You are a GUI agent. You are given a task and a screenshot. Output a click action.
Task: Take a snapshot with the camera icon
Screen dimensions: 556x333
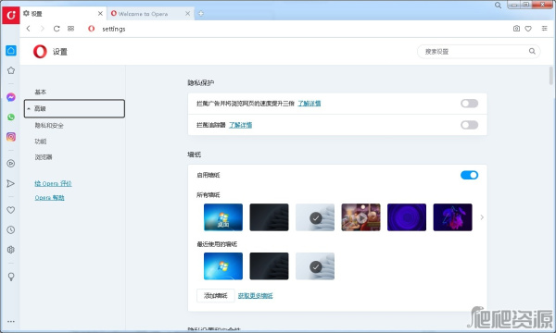pos(517,29)
